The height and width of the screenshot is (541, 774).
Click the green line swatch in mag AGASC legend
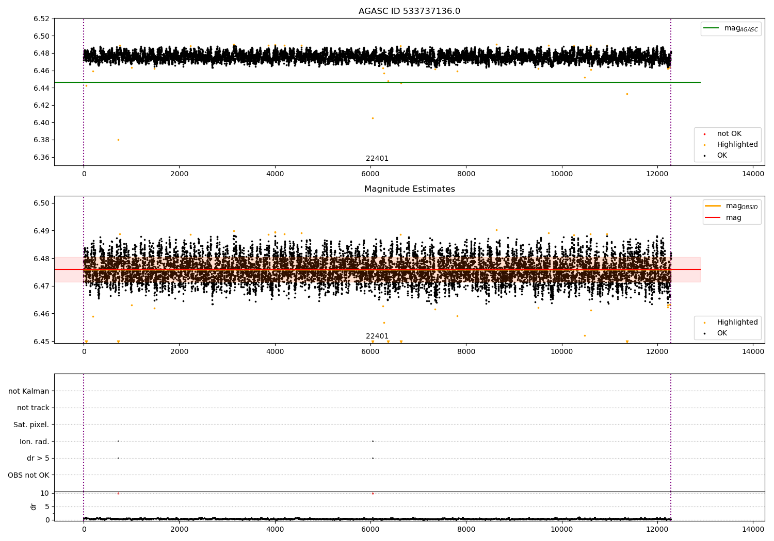point(712,28)
